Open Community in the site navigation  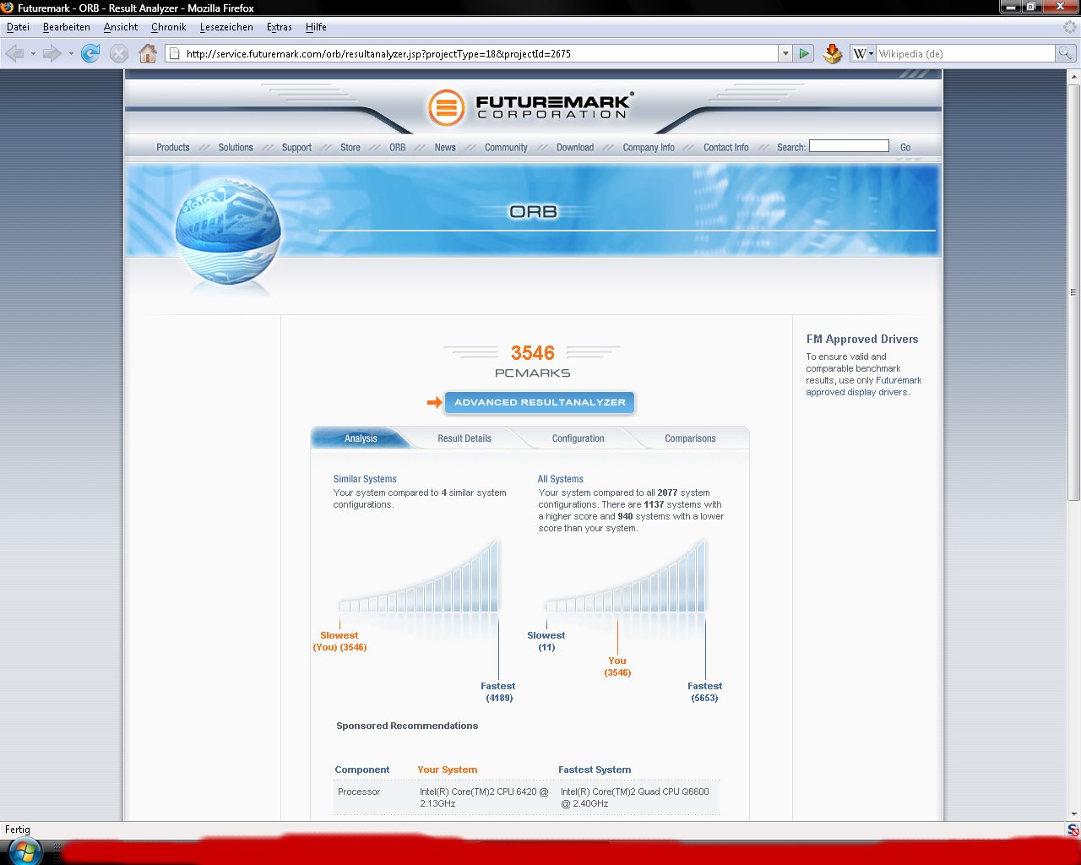tap(506, 147)
